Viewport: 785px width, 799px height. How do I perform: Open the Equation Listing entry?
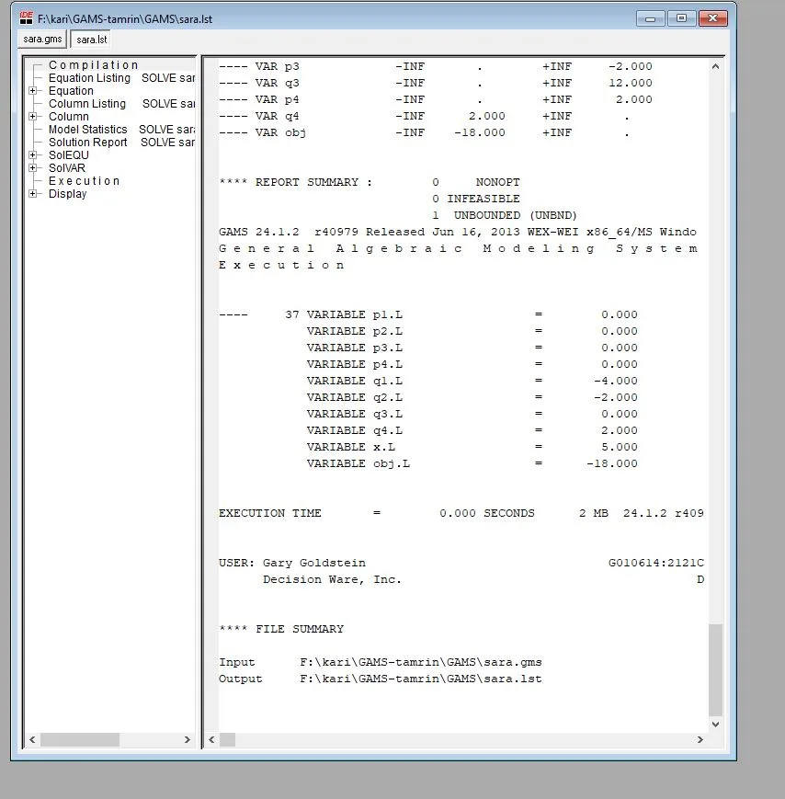(89, 78)
